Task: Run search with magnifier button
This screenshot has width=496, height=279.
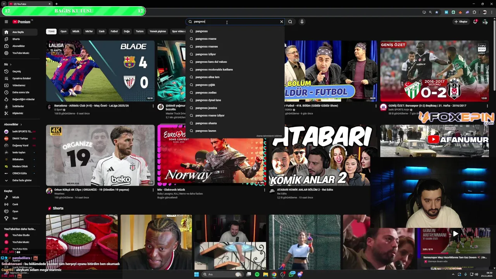Action: click(290, 22)
